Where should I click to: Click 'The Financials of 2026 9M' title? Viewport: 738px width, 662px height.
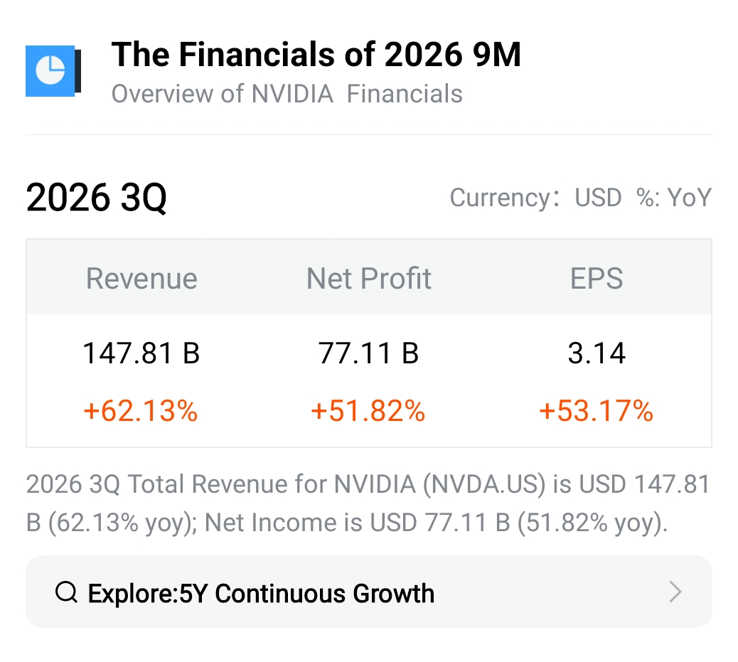pos(316,55)
